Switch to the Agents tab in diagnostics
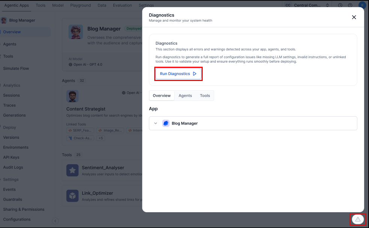 (185, 96)
